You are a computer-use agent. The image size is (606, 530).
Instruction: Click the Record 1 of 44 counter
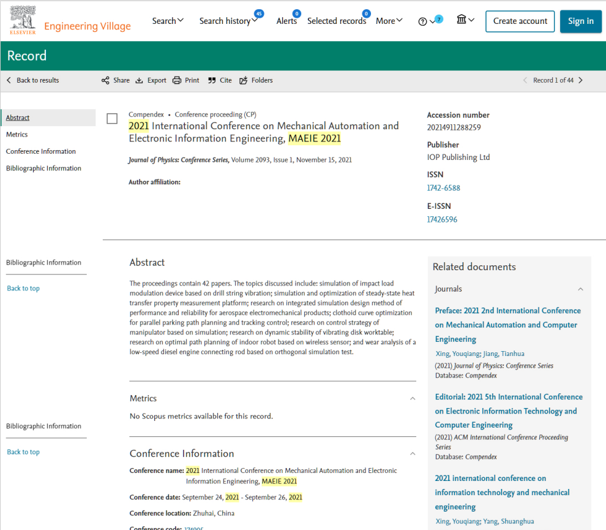[x=553, y=80]
